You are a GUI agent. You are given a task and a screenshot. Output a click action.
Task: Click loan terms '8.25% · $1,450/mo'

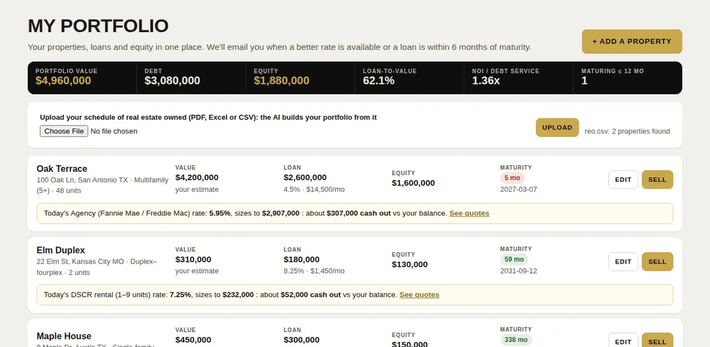click(314, 271)
